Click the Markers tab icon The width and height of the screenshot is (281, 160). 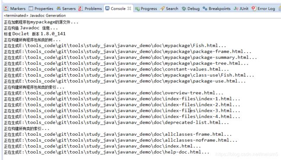pos(6,8)
